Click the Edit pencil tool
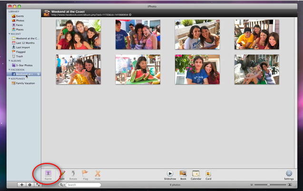The image size is (303, 191). click(62, 175)
